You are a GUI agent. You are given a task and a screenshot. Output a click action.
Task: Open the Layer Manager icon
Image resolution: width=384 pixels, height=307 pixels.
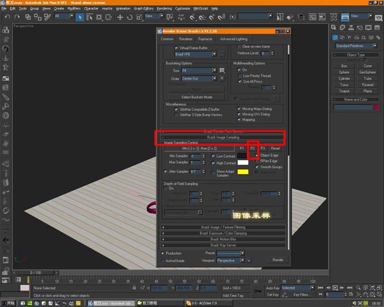click(x=301, y=17)
